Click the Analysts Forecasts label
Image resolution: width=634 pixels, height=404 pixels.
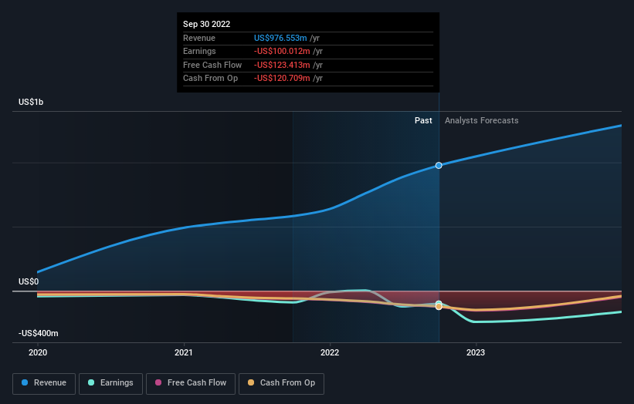point(482,120)
